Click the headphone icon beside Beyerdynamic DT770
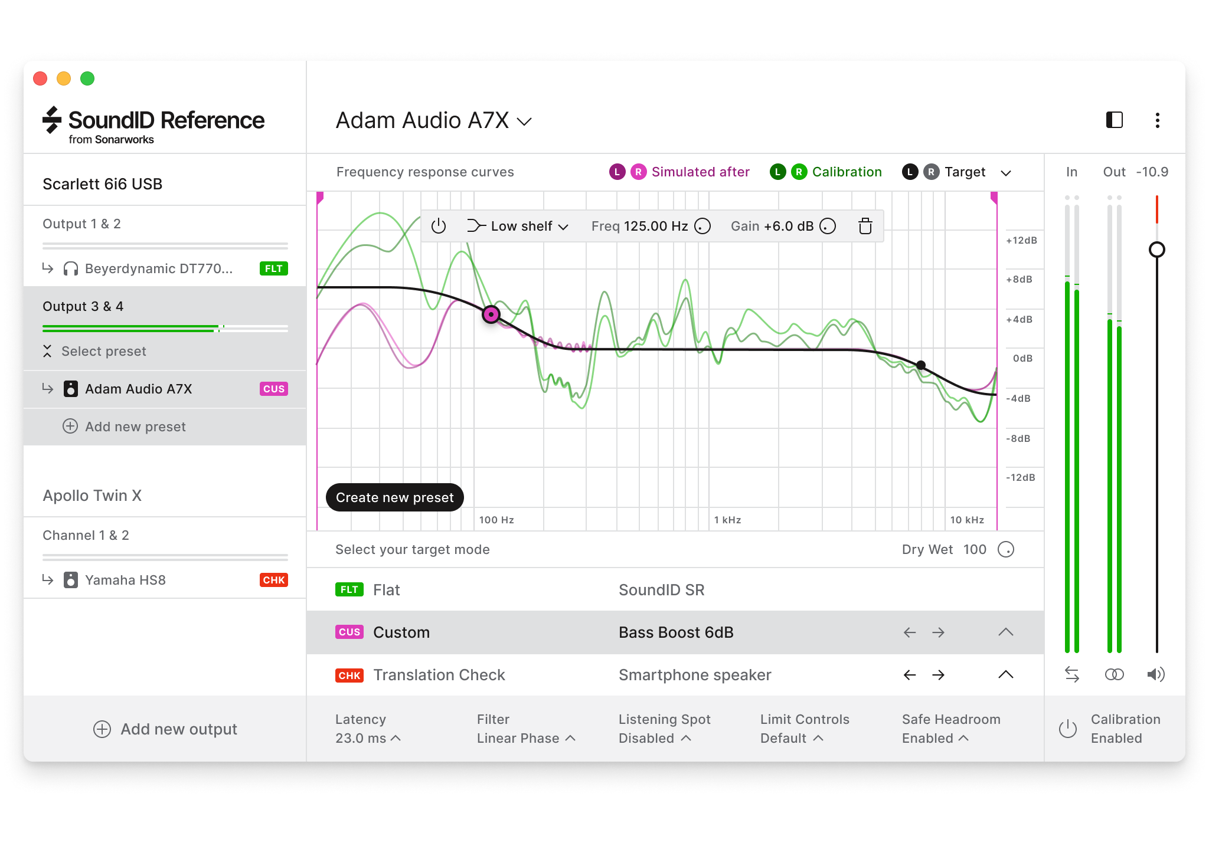Viewport: 1209px width, 846px height. tap(71, 269)
